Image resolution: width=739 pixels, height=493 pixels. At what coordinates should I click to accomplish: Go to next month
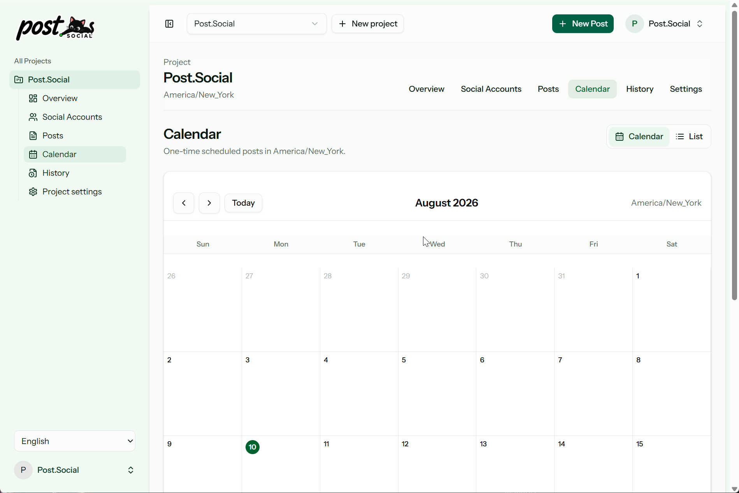[209, 203]
